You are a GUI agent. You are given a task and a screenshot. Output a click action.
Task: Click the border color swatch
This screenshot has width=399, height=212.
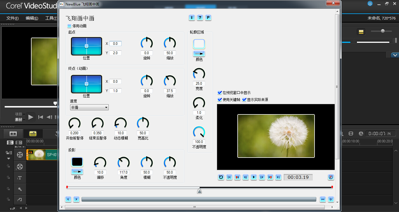coord(199,44)
